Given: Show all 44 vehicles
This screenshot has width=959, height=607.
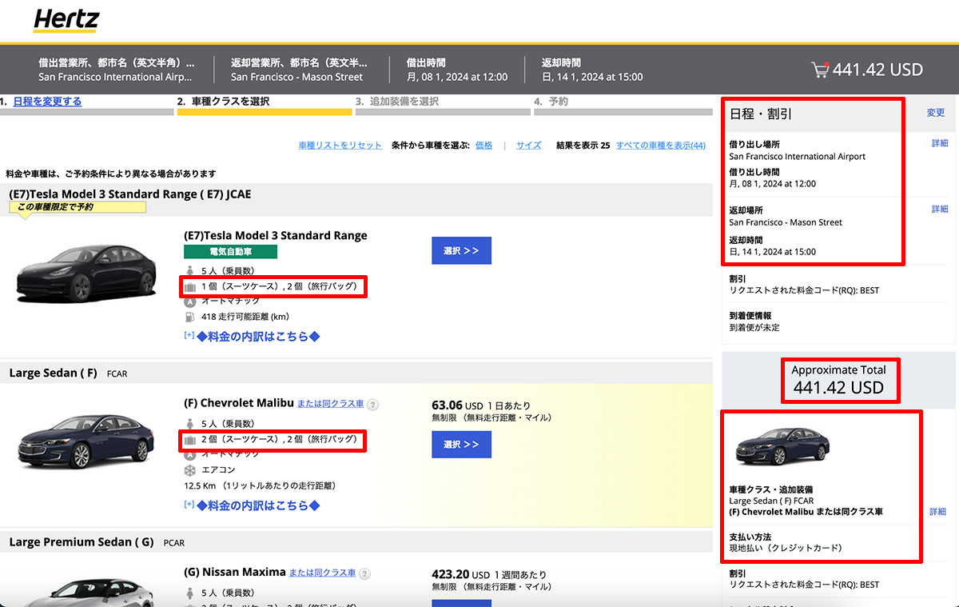Looking at the screenshot, I should tap(660, 146).
